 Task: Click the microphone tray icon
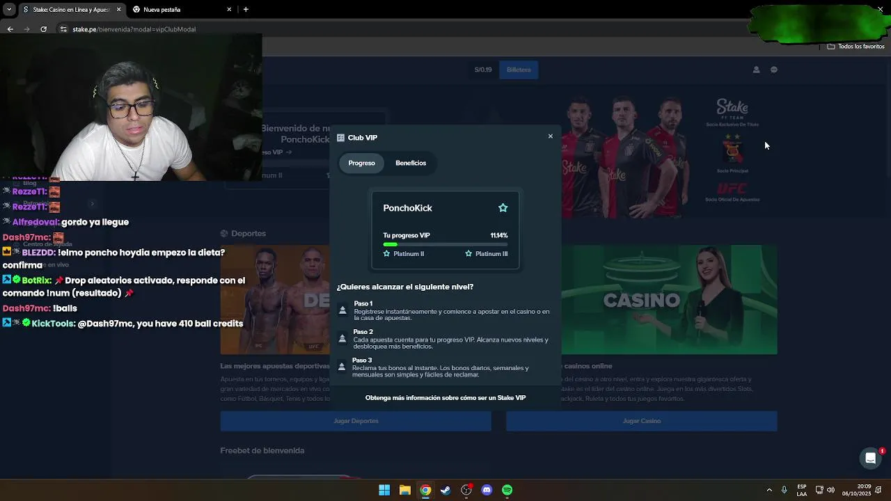pyautogui.click(x=784, y=490)
